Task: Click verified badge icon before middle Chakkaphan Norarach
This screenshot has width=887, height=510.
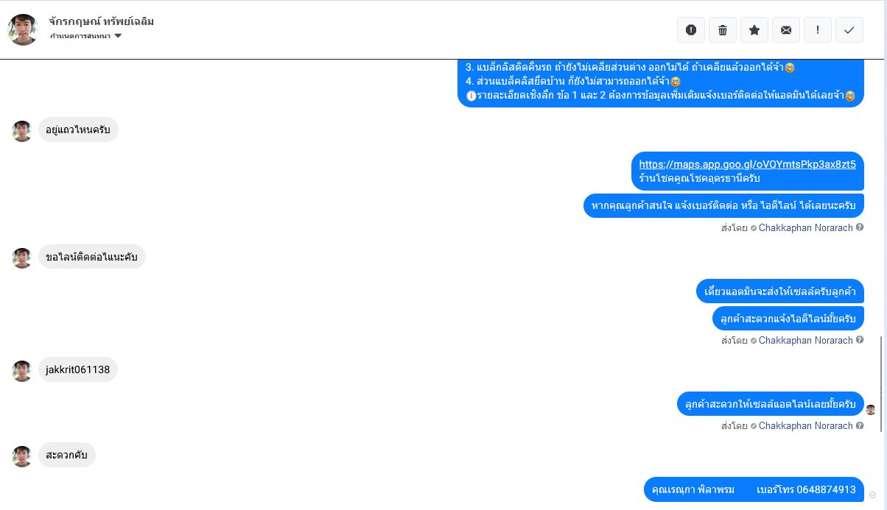Action: tap(754, 341)
